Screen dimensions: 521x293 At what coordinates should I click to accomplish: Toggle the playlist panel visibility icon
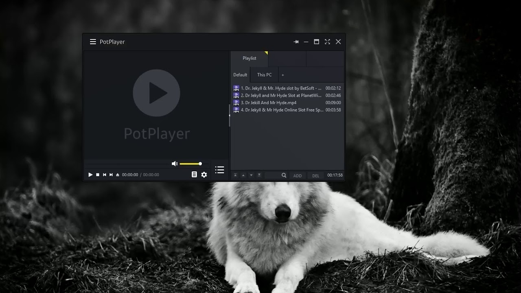(x=219, y=170)
